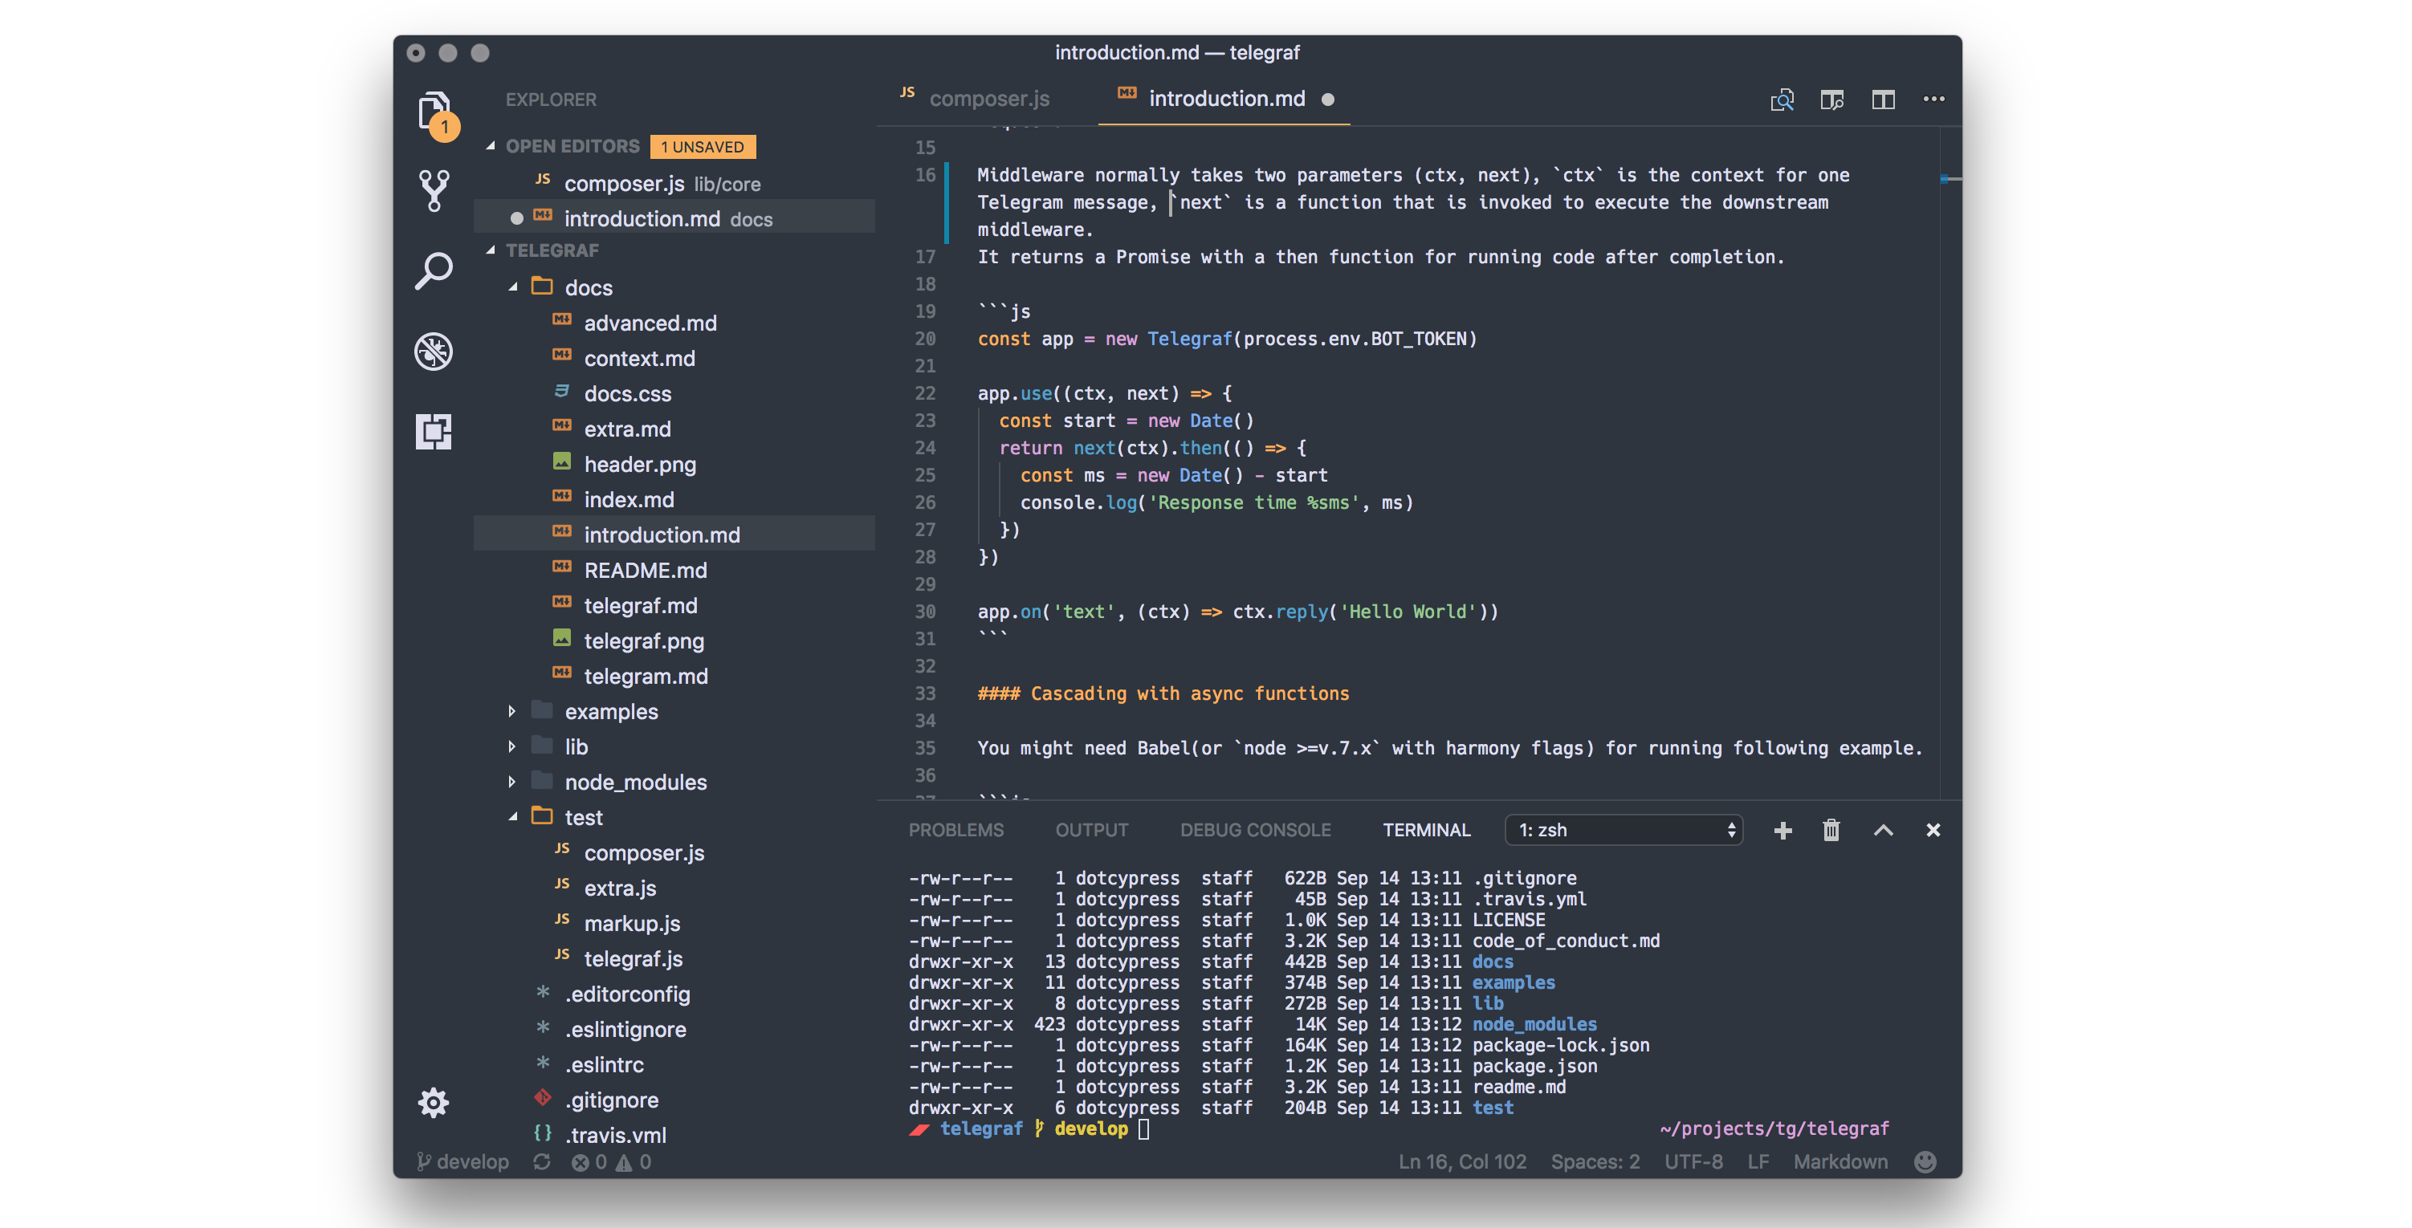Click Markdown language mode in status bar
Image resolution: width=2412 pixels, height=1228 pixels.
1840,1161
